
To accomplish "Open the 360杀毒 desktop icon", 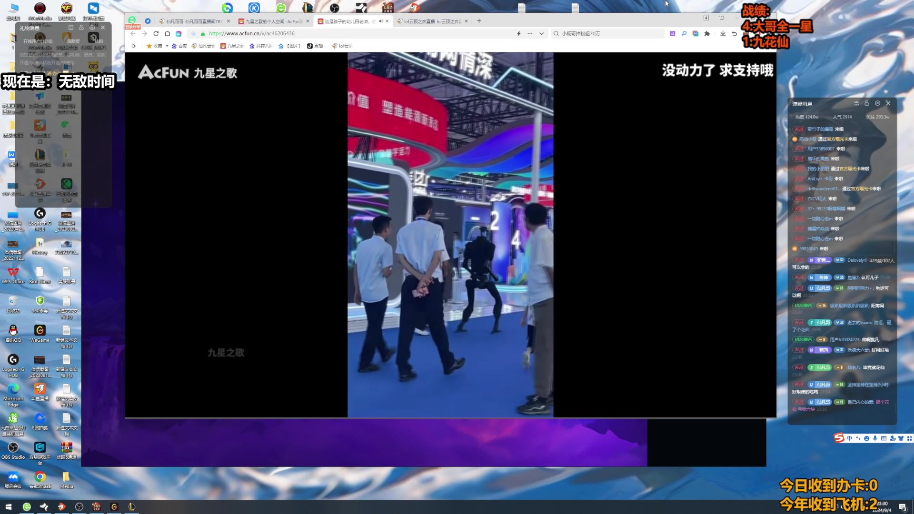I will pyautogui.click(x=40, y=305).
